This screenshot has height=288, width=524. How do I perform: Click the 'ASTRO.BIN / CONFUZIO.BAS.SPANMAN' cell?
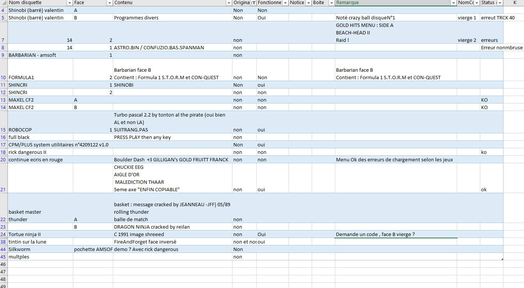(x=173, y=47)
